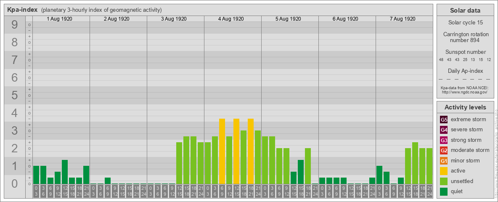
Task: Select the 2 Aug 1920 date header
Action: pos(117,19)
